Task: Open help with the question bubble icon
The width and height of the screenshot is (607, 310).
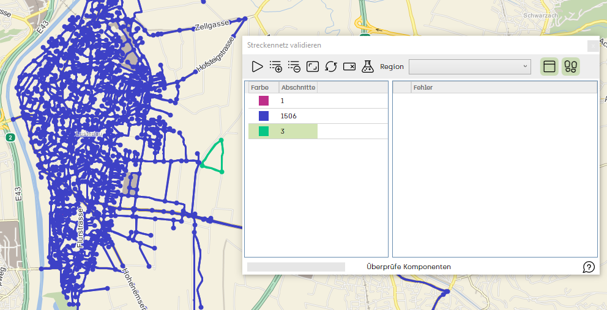Action: click(589, 267)
